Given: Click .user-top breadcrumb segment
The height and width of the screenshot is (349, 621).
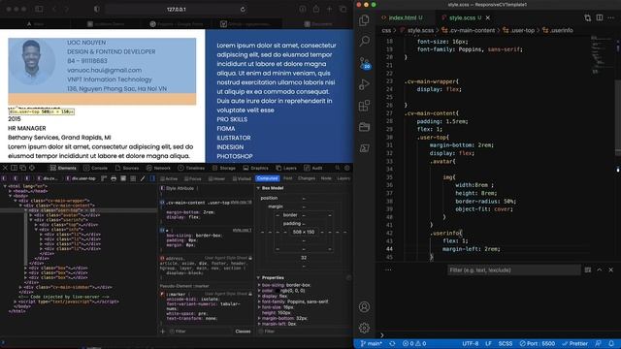Looking at the screenshot, I should coord(519,30).
